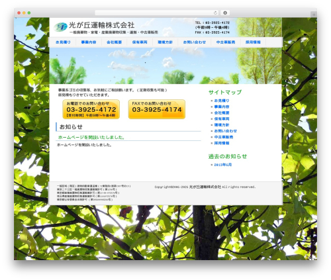
Task: Click the orange FAX inquiry banner 03-3925-4174
Action: coord(157,109)
